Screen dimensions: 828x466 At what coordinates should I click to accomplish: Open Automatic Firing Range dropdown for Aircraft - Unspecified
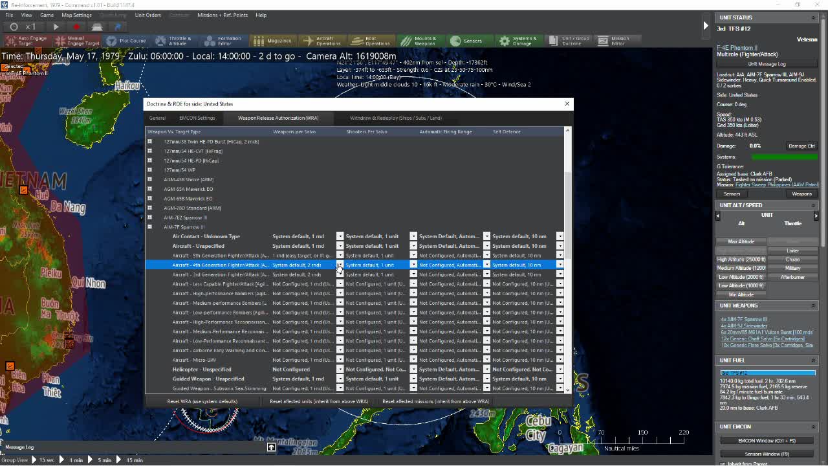tap(486, 246)
